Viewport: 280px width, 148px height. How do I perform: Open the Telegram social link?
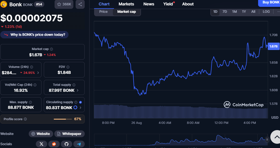click(79, 144)
